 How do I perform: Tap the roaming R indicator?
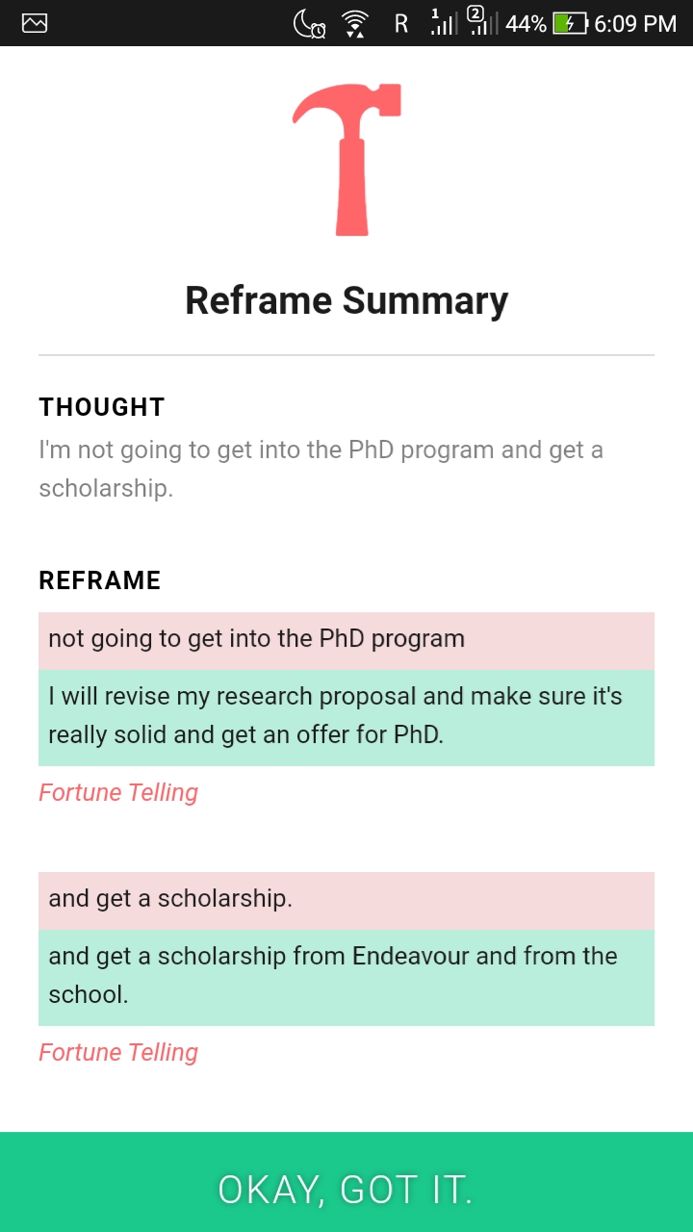click(x=401, y=24)
